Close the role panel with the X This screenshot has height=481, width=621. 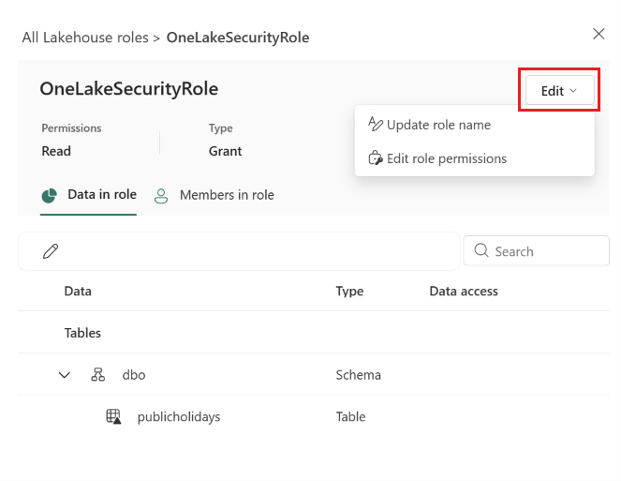599,34
